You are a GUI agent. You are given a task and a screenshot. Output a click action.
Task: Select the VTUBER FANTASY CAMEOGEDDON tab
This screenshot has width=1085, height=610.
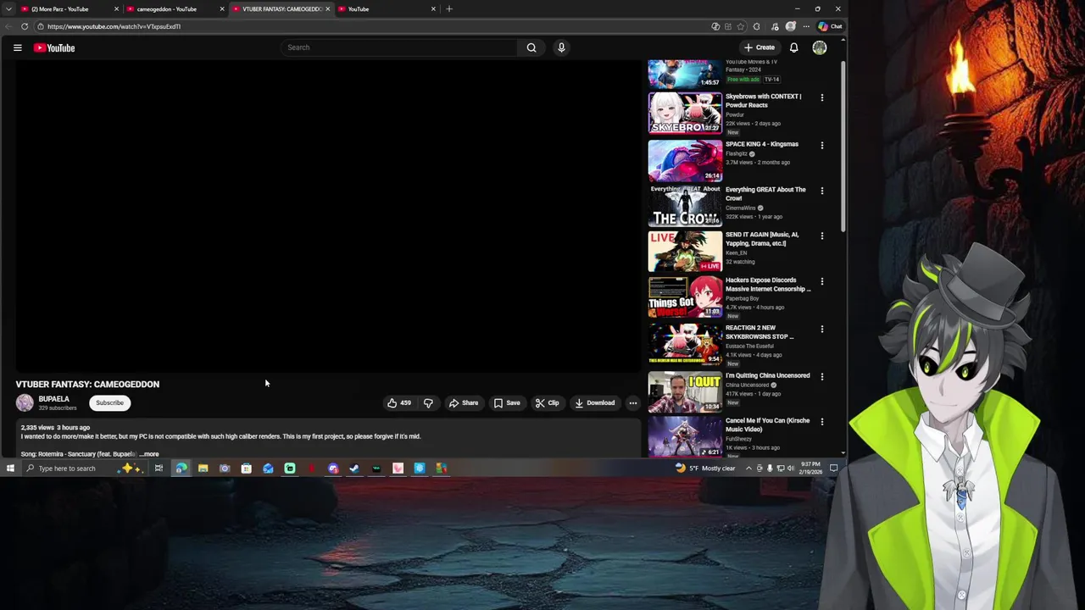[x=281, y=9]
